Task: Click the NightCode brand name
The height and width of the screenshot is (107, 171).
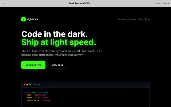Action: pos(32,19)
